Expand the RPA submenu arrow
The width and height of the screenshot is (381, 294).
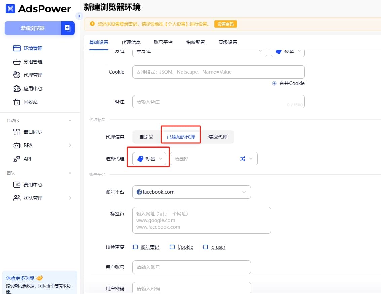point(70,145)
